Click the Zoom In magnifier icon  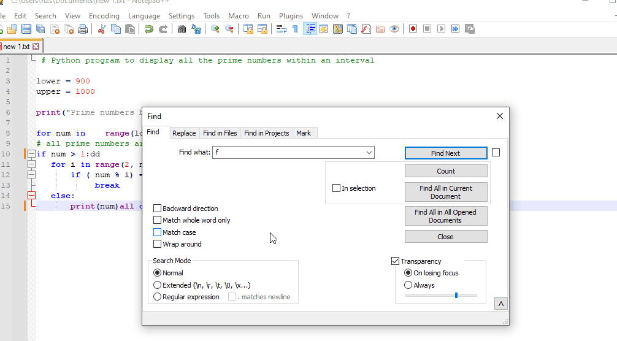pyautogui.click(x=215, y=29)
